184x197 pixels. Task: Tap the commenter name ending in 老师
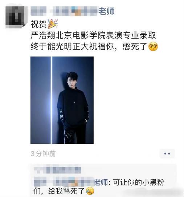[71, 182]
